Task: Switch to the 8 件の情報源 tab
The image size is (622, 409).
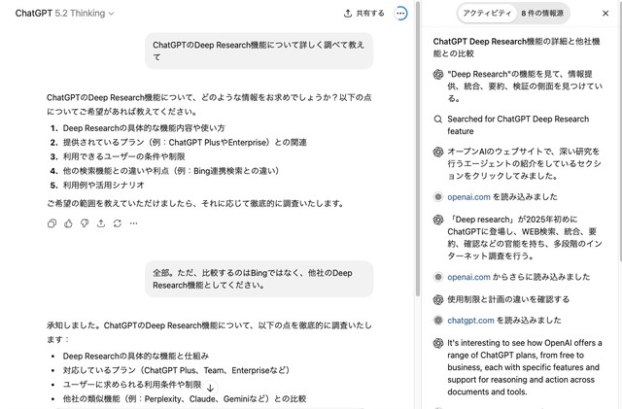Action: click(542, 13)
